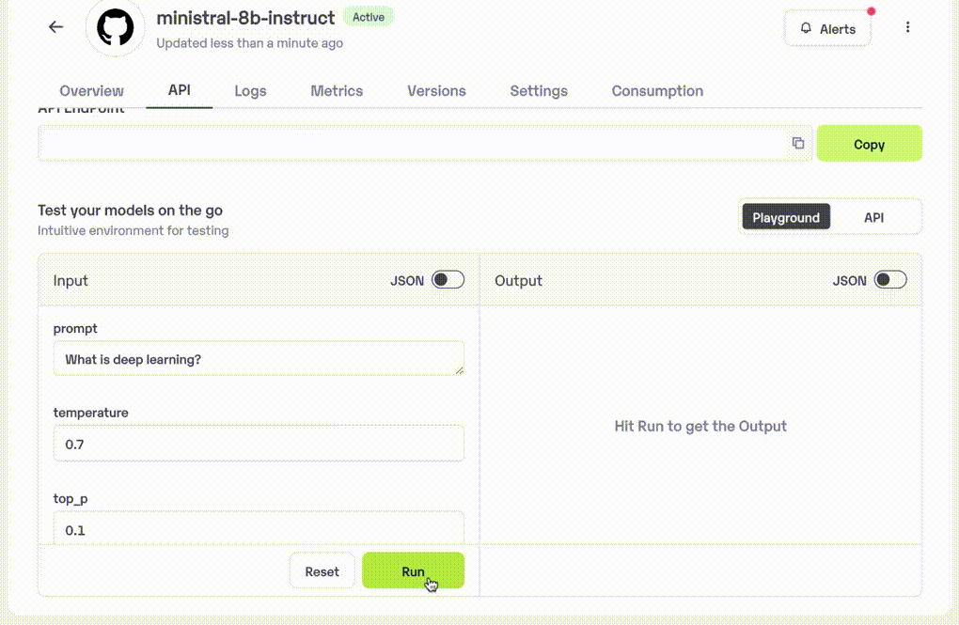View the Consumption tab

click(x=657, y=90)
